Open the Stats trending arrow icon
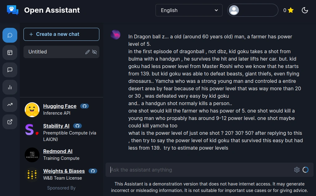Viewport: 316px width, 196px height. 10,104
